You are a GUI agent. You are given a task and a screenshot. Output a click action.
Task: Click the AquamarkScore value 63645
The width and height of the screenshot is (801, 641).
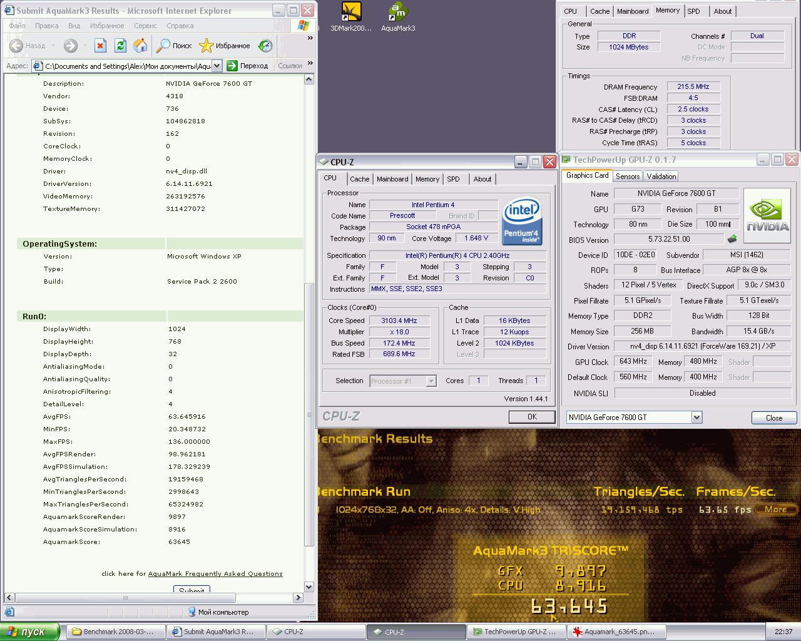click(x=179, y=542)
